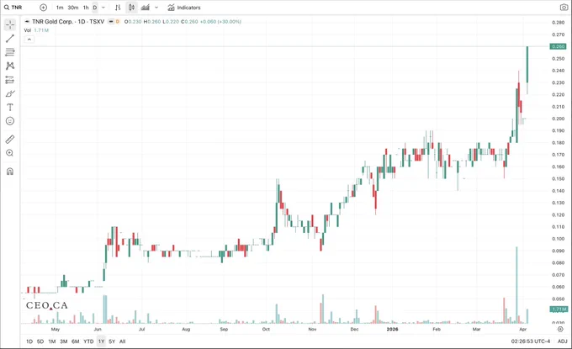
Task: Open time axis settings target icon
Action: point(560,329)
